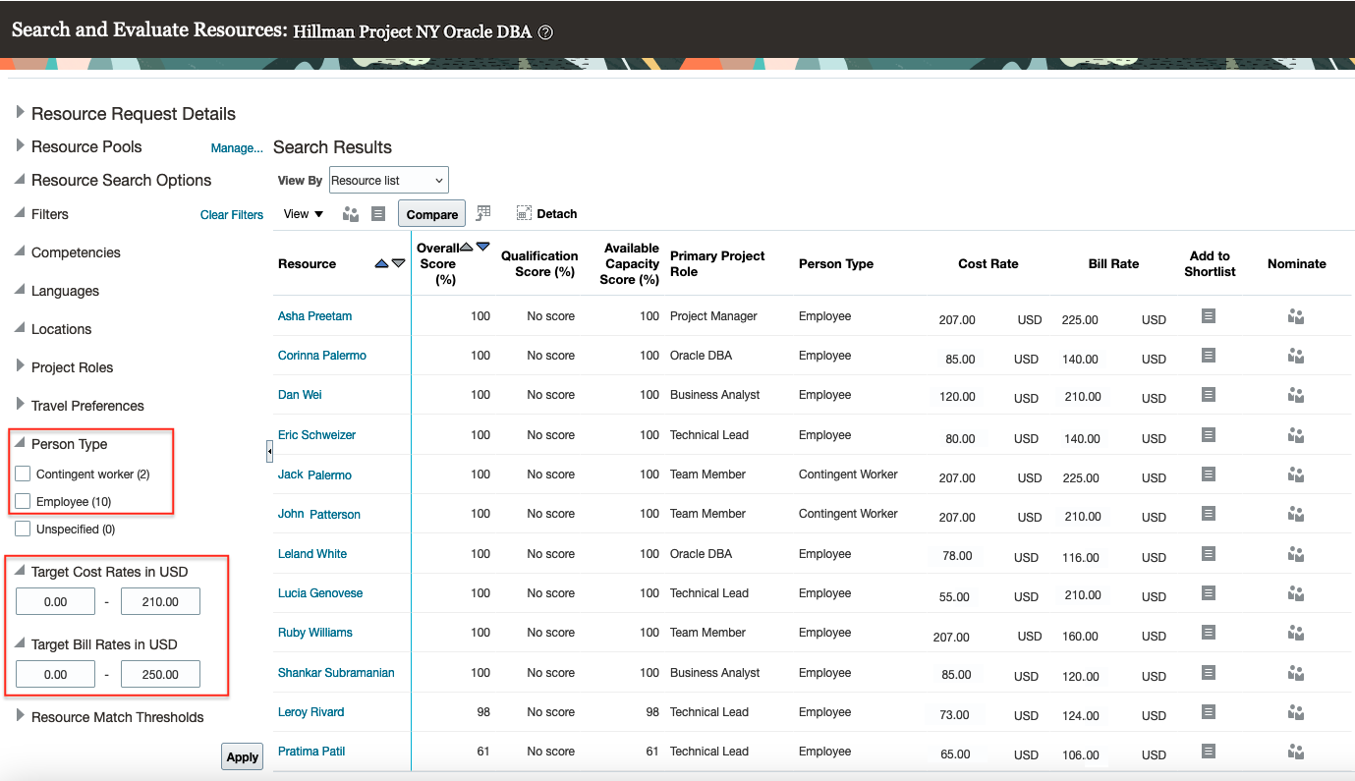Add Eric Schweizer to shortlist

pos(1209,434)
